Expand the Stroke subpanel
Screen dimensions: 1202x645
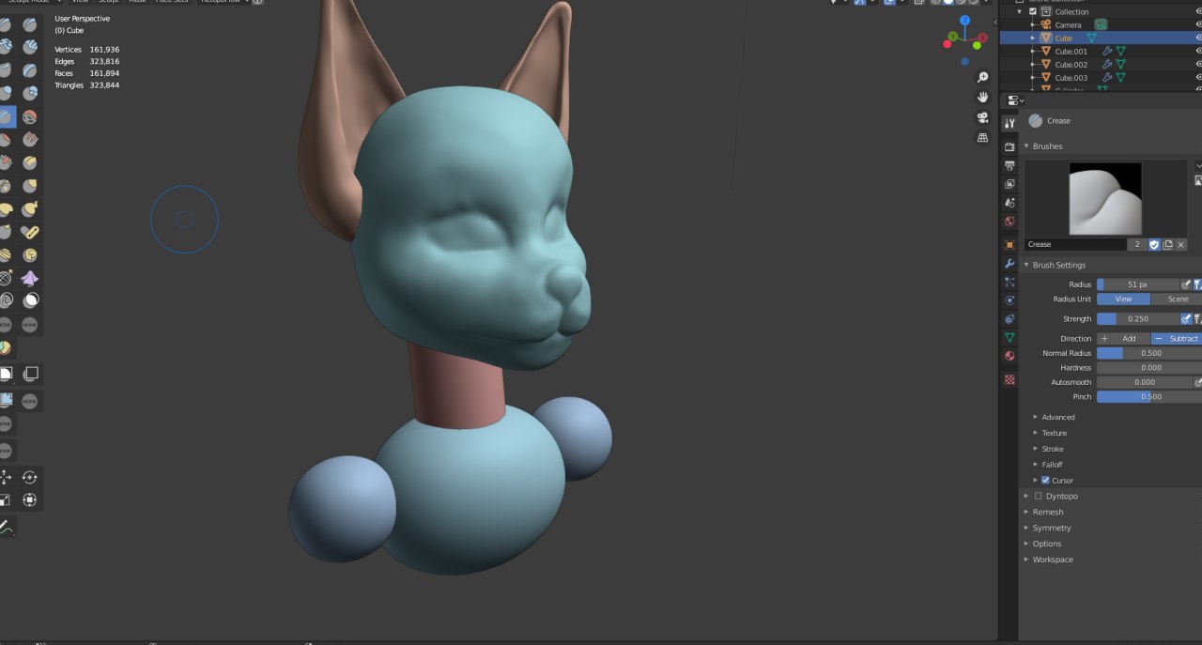tap(1036, 449)
